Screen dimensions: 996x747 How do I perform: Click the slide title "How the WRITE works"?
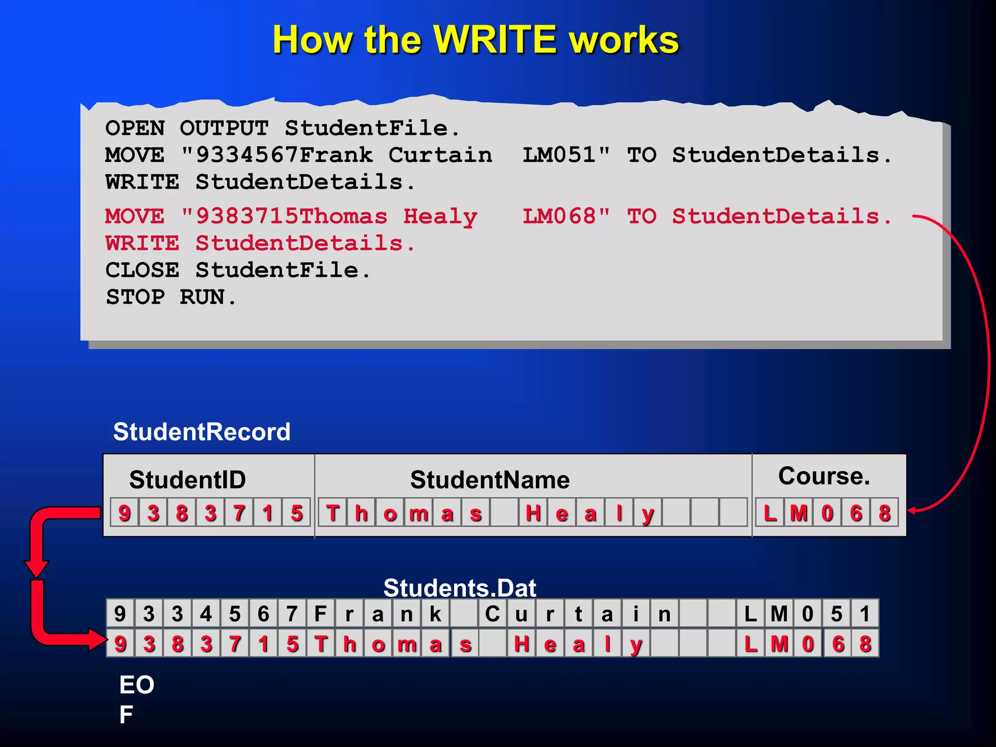tap(476, 40)
